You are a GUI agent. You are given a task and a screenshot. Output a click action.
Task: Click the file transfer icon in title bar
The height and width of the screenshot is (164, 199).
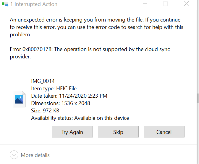tap(5, 5)
